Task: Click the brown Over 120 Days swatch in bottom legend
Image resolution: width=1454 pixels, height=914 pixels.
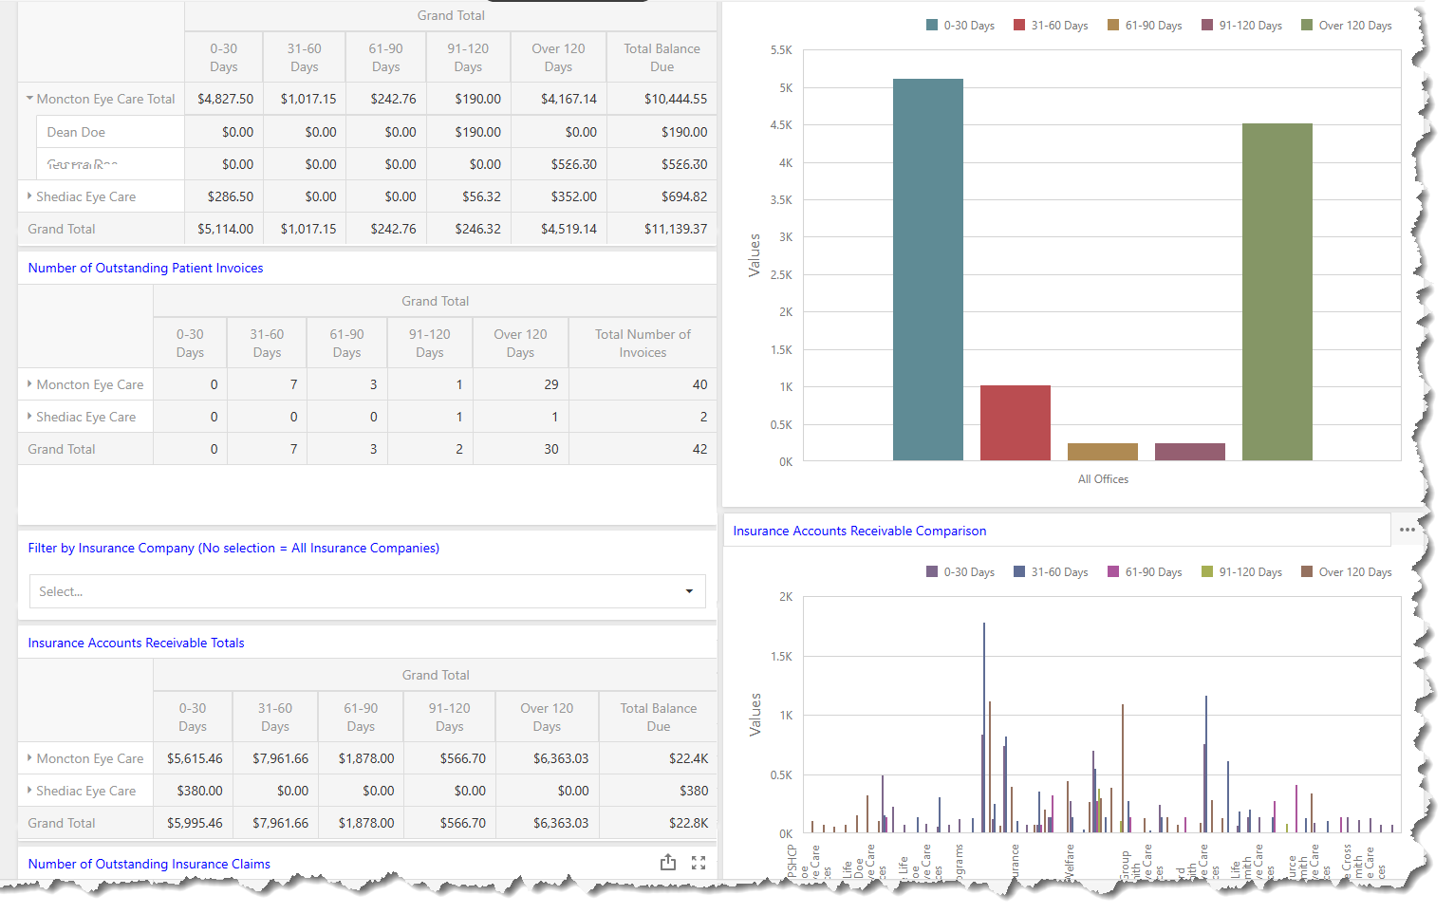Action: pos(1307,572)
